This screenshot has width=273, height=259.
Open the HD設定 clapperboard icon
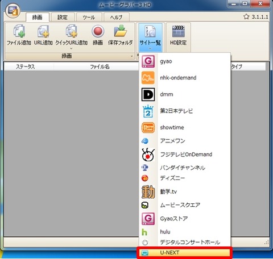tap(178, 31)
